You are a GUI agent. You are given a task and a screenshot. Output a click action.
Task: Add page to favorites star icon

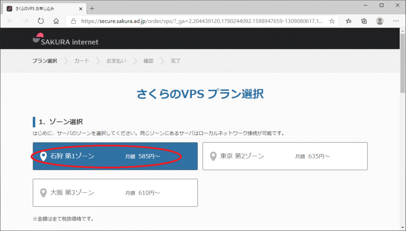(x=332, y=21)
